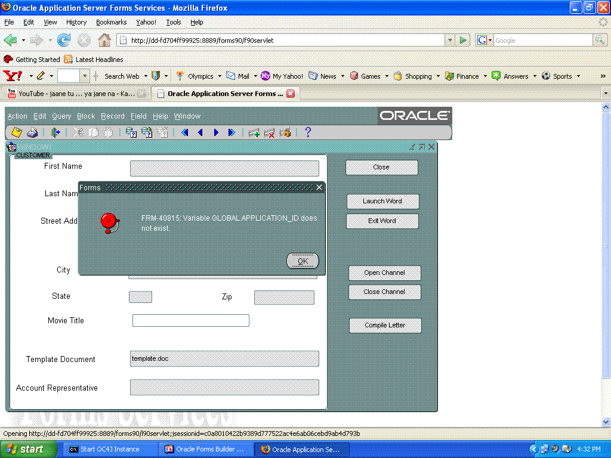
Task: Click the Exit Word button
Action: coord(382,221)
